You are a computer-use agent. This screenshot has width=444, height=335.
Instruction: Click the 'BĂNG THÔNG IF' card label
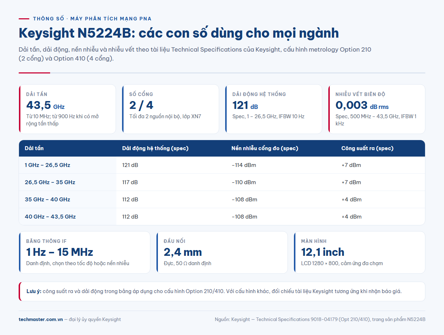pyautogui.click(x=46, y=241)
